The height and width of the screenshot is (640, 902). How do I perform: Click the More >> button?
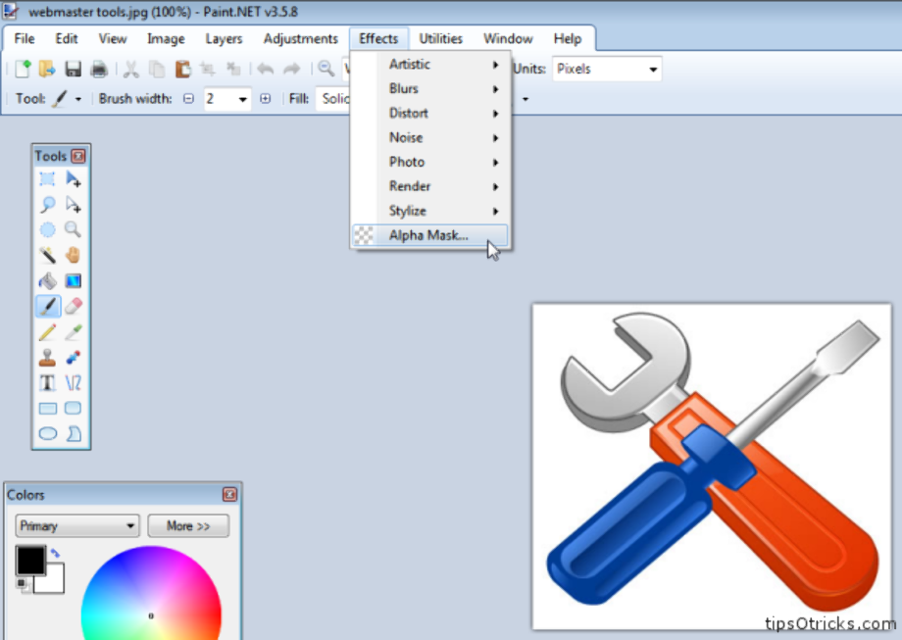[x=188, y=526]
